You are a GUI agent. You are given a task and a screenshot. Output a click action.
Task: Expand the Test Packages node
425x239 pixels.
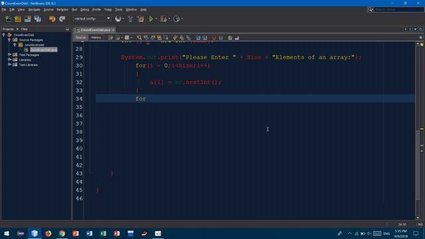coord(9,54)
